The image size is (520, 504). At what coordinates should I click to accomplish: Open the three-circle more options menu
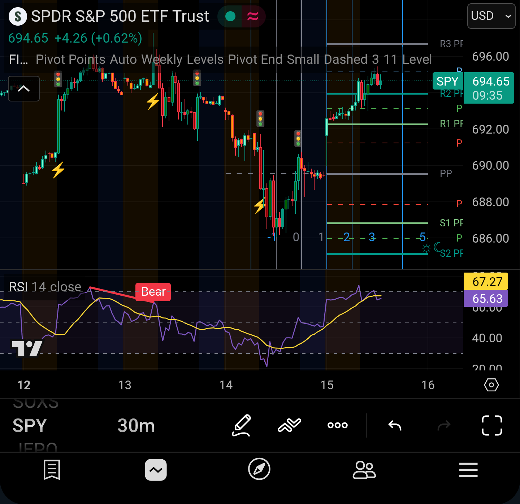click(338, 426)
